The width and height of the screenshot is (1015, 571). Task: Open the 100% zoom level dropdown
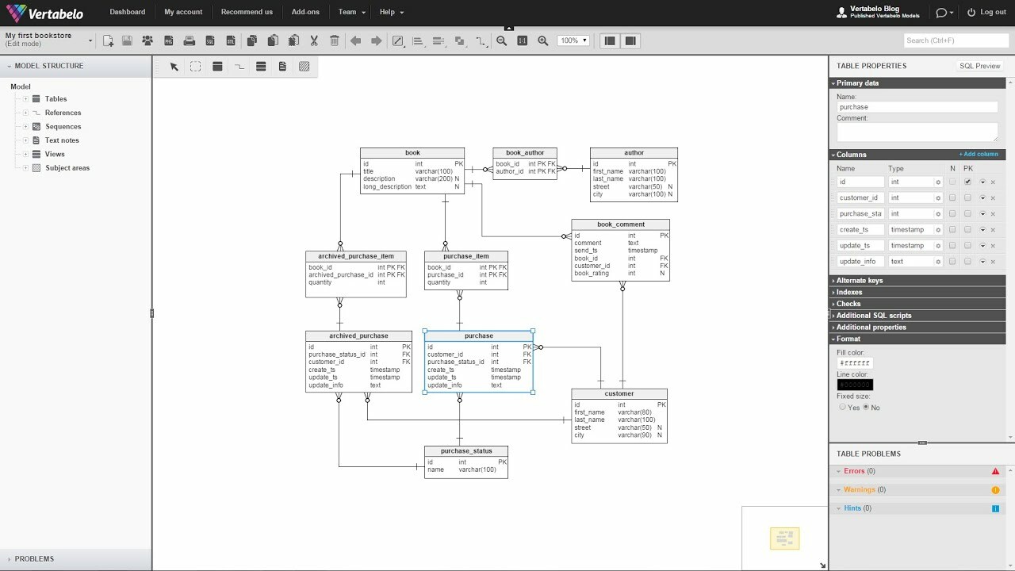click(573, 40)
